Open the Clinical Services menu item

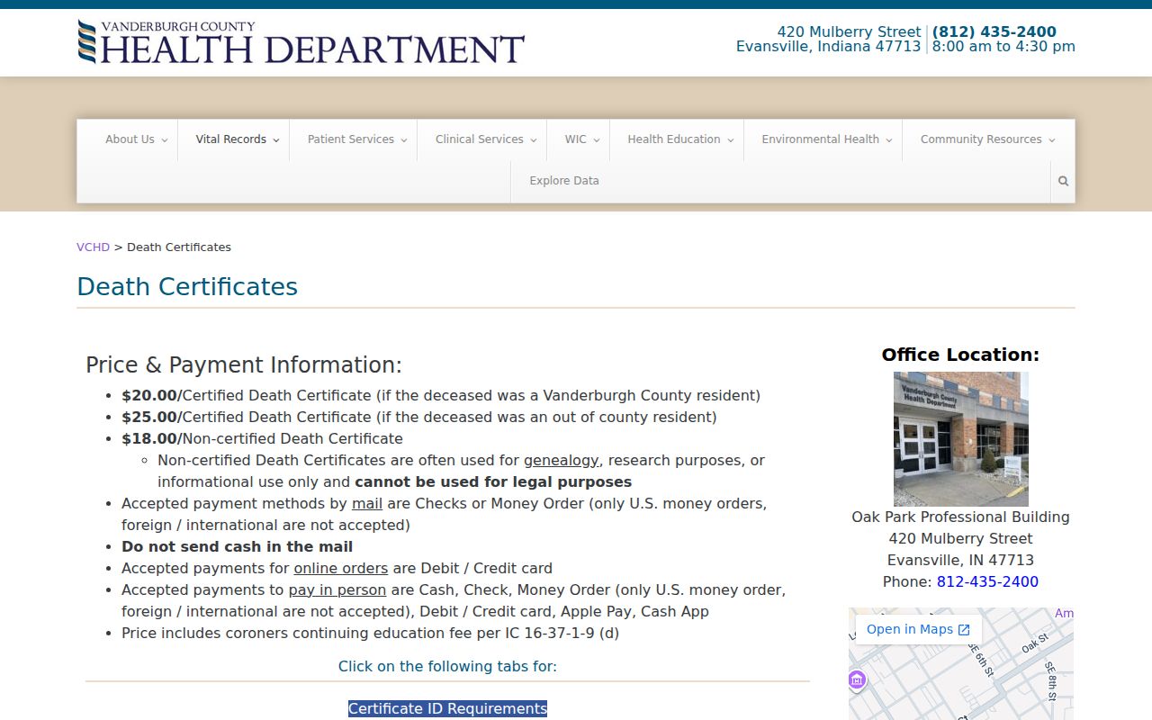(479, 139)
